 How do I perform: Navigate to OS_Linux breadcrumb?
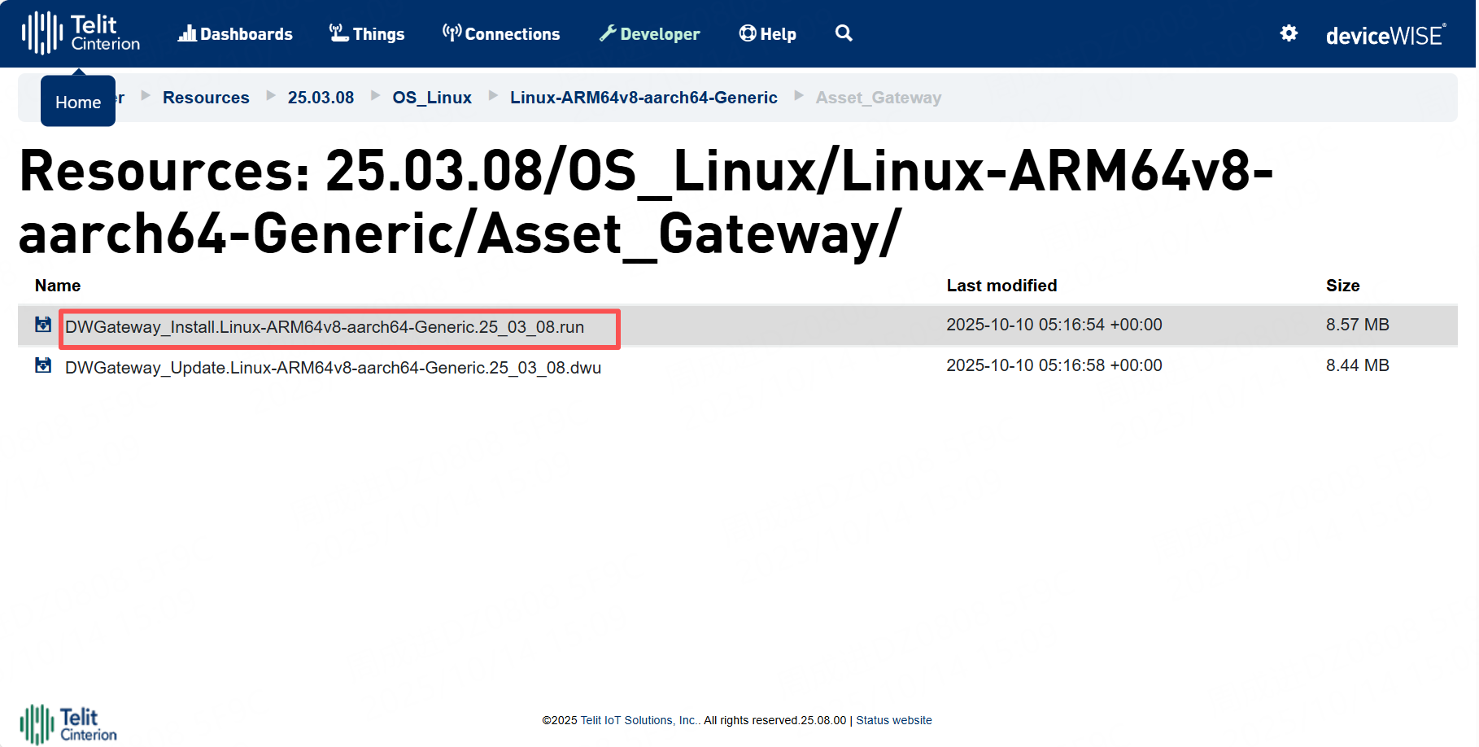tap(432, 98)
